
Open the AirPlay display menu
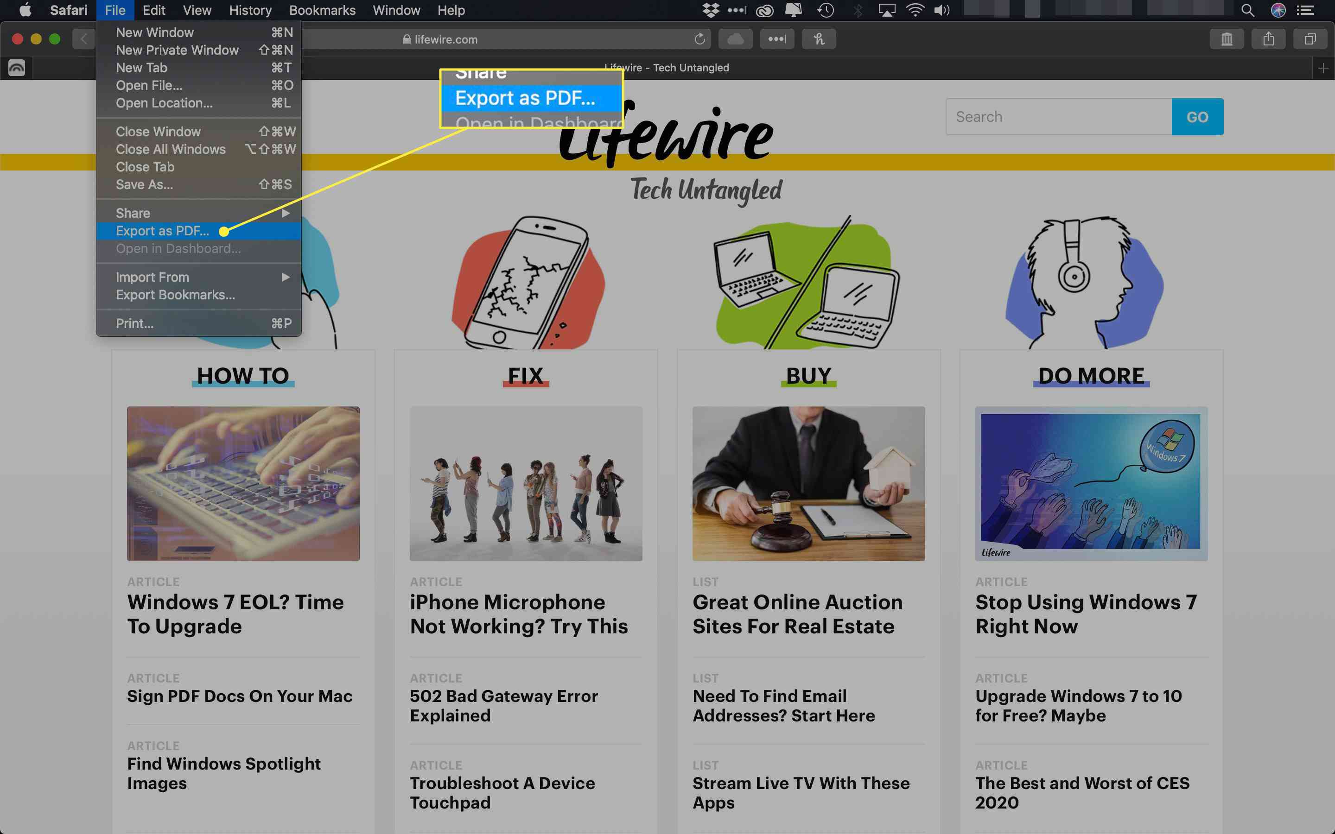[886, 10]
